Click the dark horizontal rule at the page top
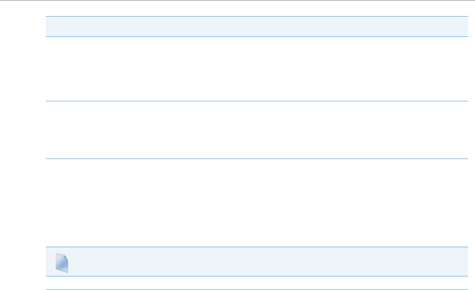The height and width of the screenshot is (290, 475). pyautogui.click(x=237, y=0)
